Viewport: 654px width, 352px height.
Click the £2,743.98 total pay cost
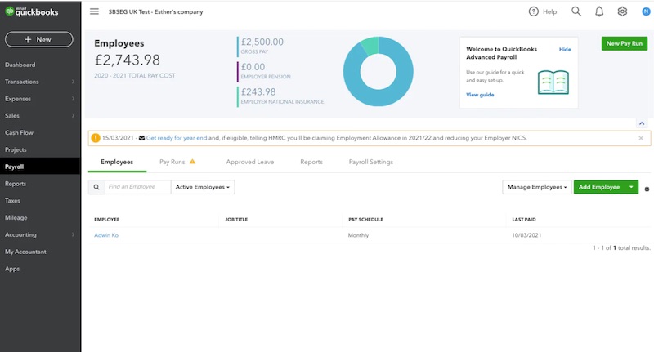[x=128, y=60]
